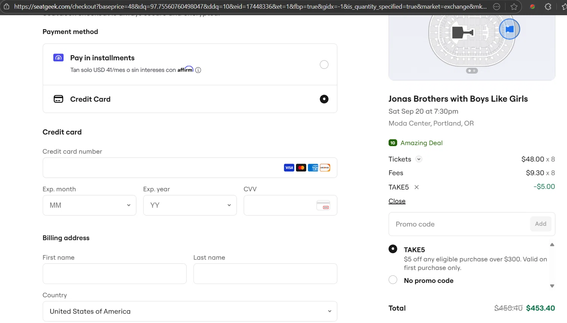Image resolution: width=567 pixels, height=323 pixels.
Task: Click the Affirm info icon
Action: pos(198,70)
